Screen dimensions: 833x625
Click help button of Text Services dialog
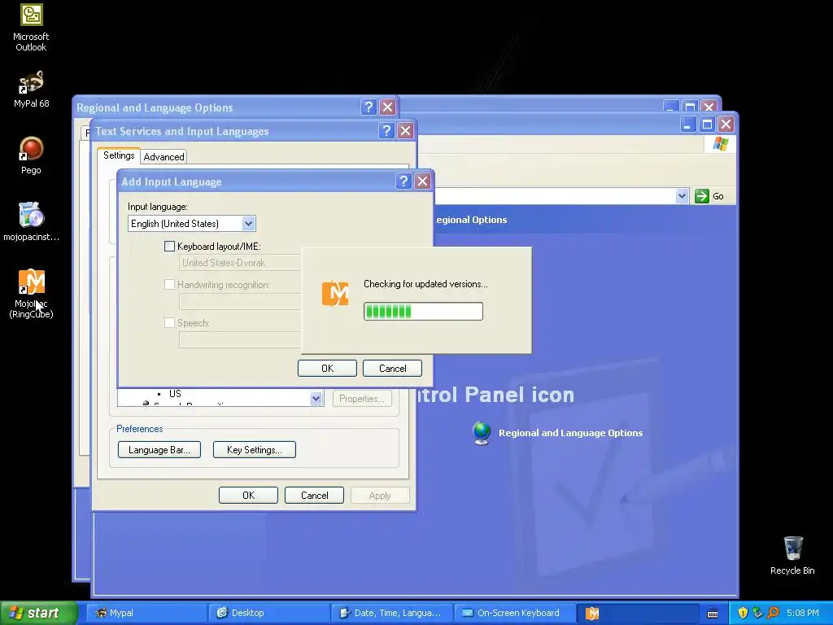coord(386,131)
